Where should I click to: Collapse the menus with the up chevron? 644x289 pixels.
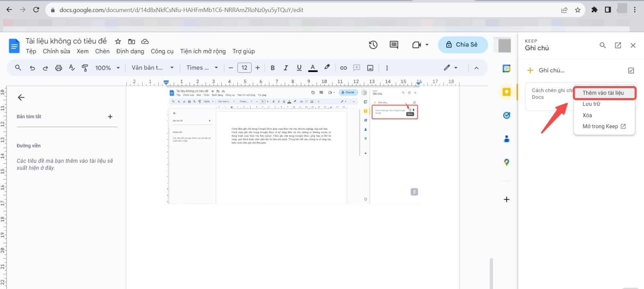477,68
